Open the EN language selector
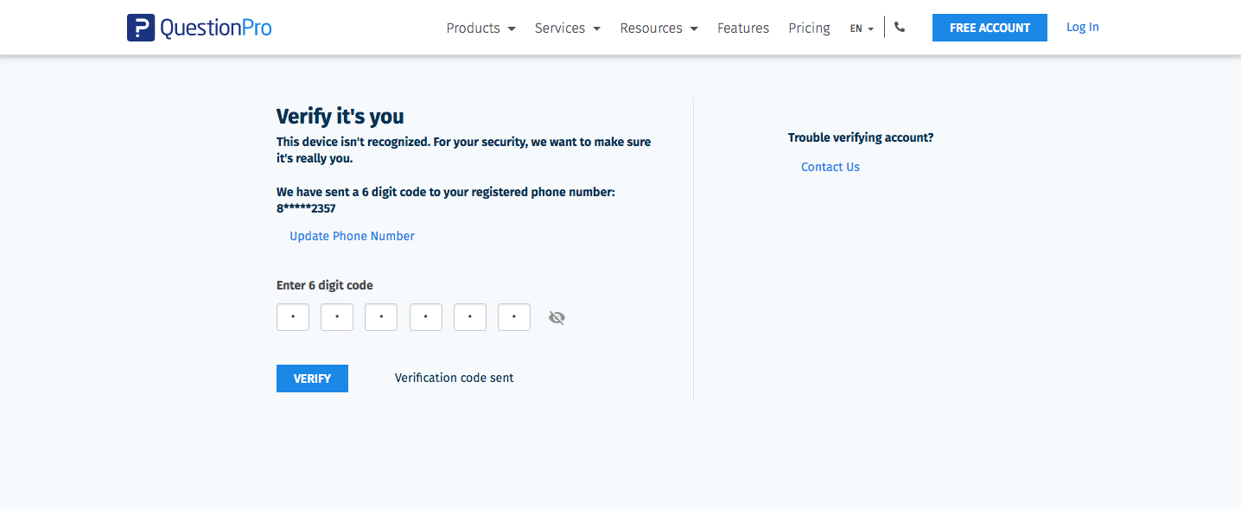 coord(861,28)
